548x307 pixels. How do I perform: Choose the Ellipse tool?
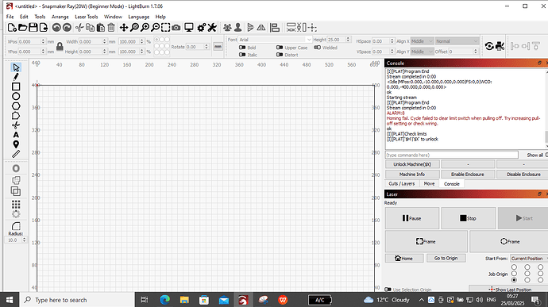(x=16, y=97)
